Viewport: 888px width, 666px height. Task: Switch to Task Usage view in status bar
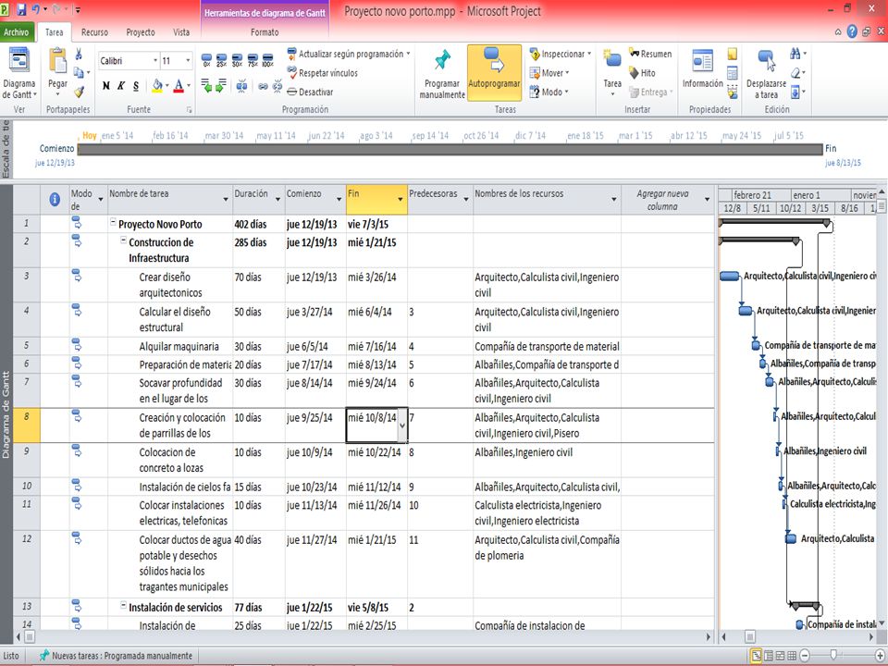coord(769,656)
